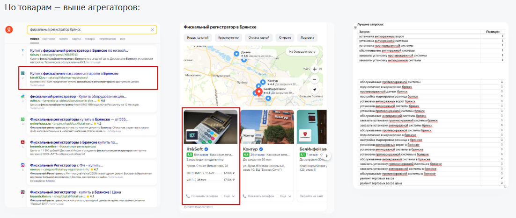The image size is (516, 218).
Task: Apply the 'Парковка' filter
Action: [x=307, y=38]
